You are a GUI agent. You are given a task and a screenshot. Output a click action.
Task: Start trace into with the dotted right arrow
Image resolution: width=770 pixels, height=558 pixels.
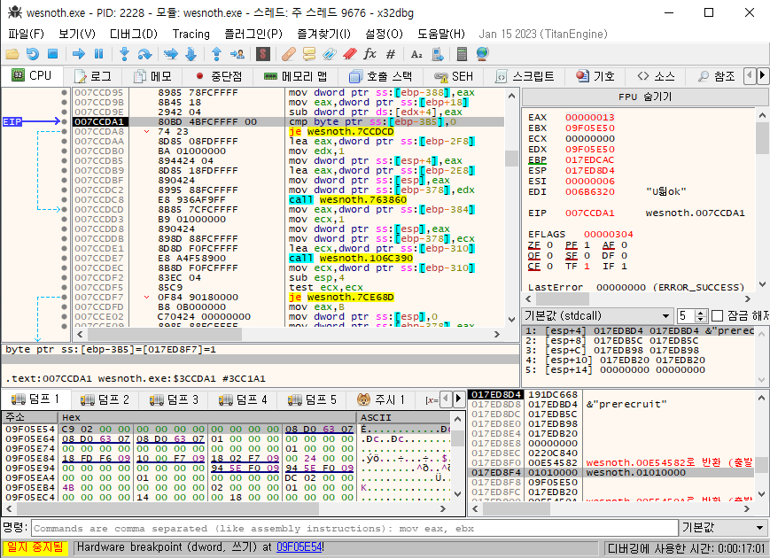[x=170, y=54]
